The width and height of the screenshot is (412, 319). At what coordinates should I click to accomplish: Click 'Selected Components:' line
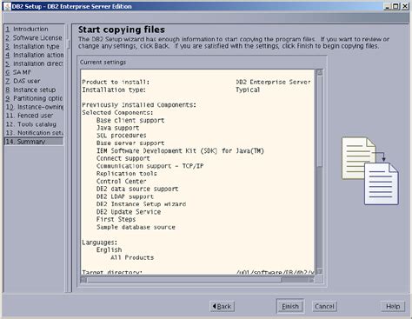click(x=117, y=113)
